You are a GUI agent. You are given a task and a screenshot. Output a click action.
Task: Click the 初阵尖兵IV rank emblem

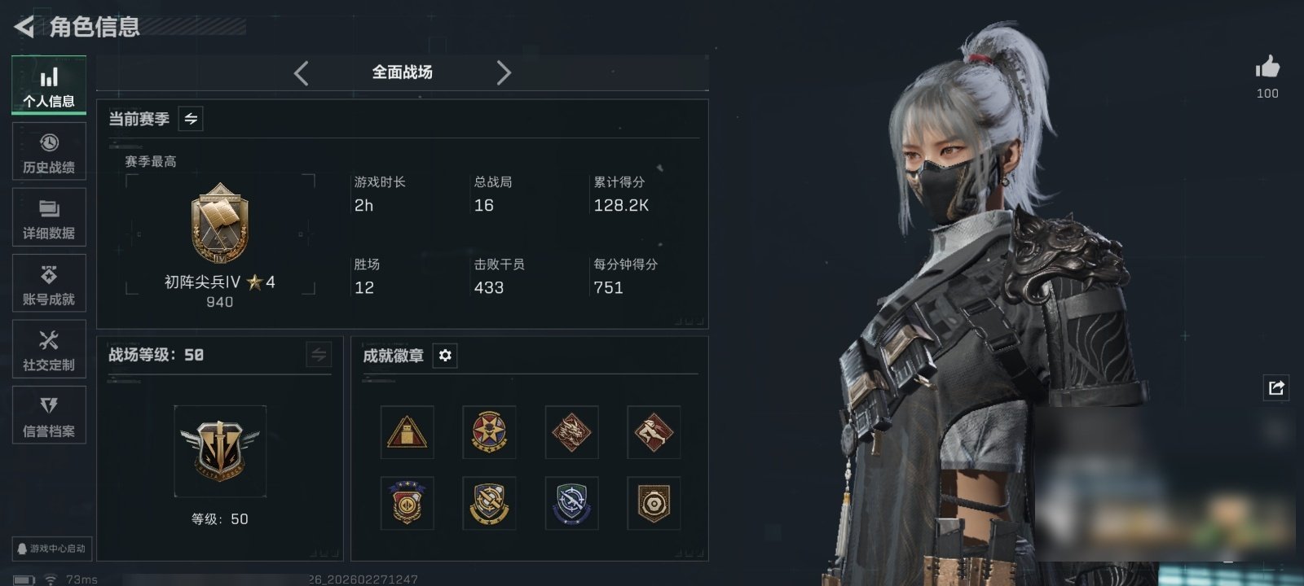coord(220,223)
